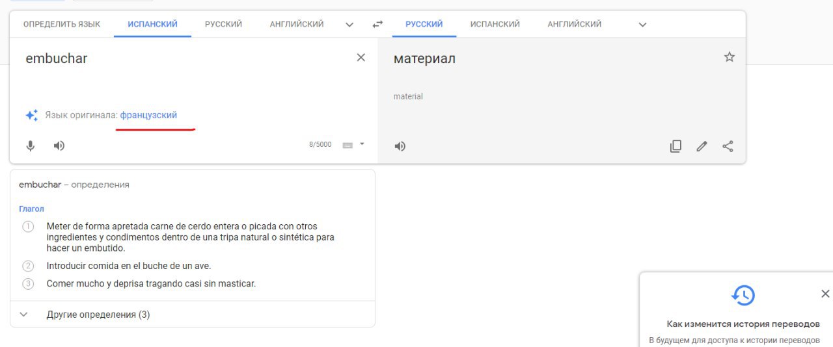
Task: Open the target language list chevron
Action: 642,25
